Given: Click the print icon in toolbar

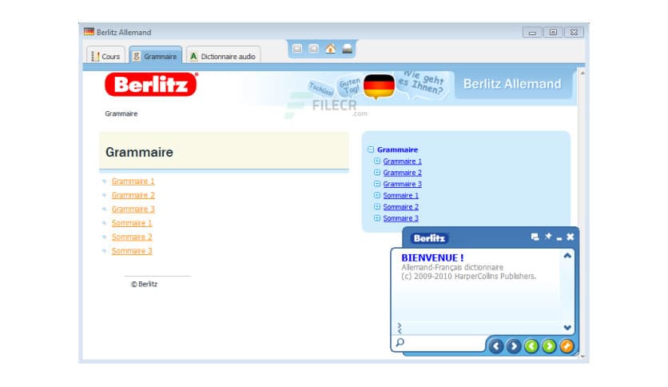Looking at the screenshot, I should pos(348,49).
